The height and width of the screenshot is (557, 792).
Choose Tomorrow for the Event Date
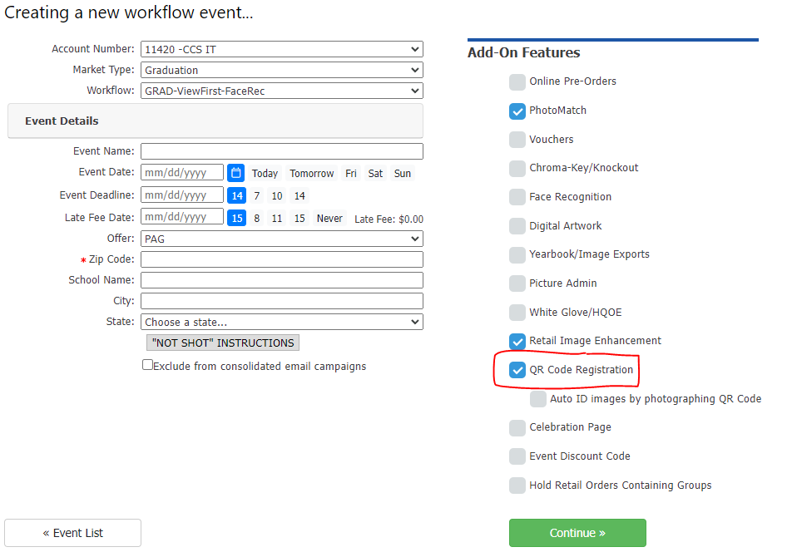click(x=311, y=174)
